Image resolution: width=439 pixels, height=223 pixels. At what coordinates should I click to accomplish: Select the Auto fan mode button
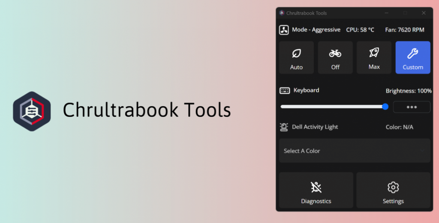coord(296,57)
